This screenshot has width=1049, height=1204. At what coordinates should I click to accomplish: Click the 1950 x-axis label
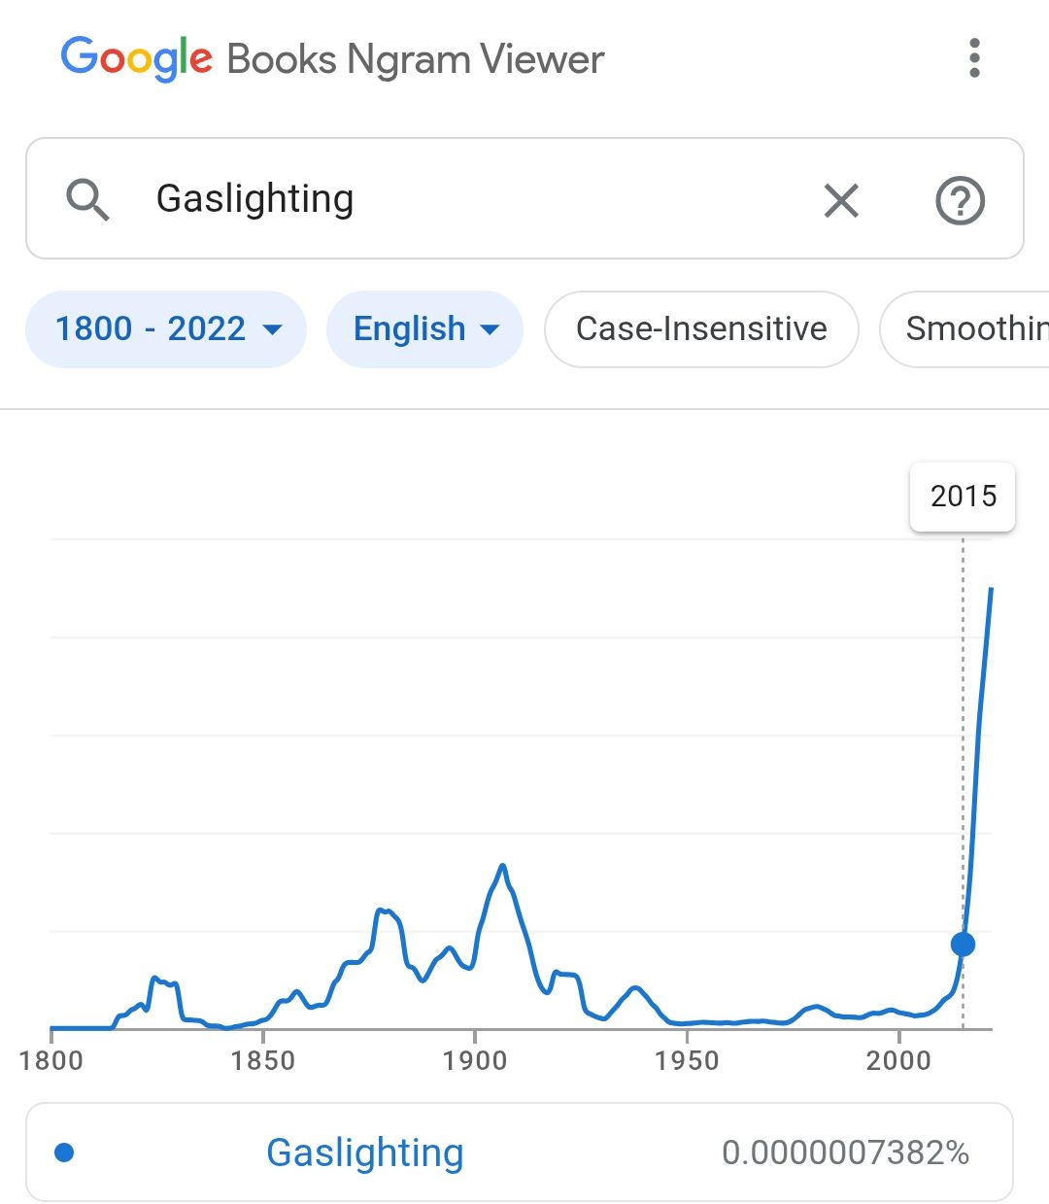point(687,1060)
